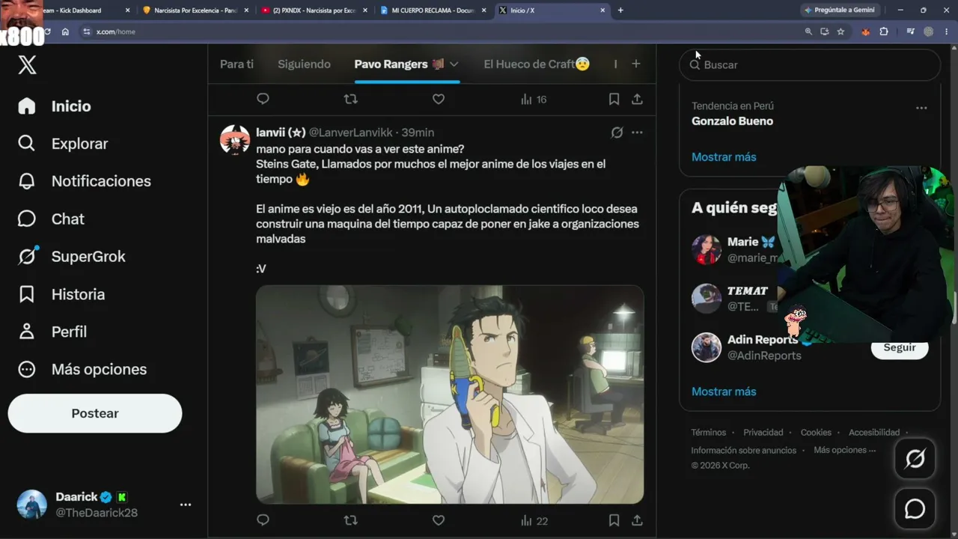Follow Adin Reports with Seguir
Screen dimensions: 958x539
tap(900, 348)
